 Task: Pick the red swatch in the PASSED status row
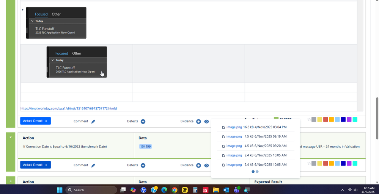pyautogui.click(x=326, y=119)
